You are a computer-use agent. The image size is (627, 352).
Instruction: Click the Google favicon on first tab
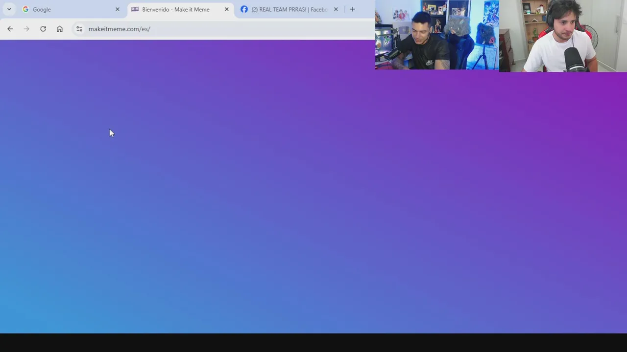click(25, 9)
